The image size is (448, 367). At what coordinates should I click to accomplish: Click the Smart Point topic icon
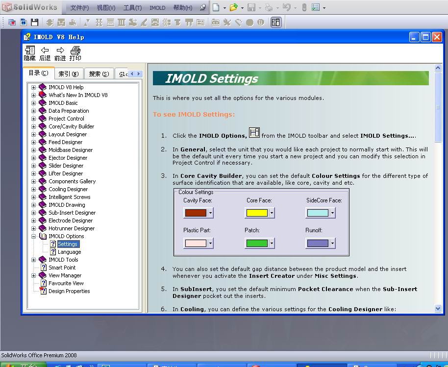44,268
